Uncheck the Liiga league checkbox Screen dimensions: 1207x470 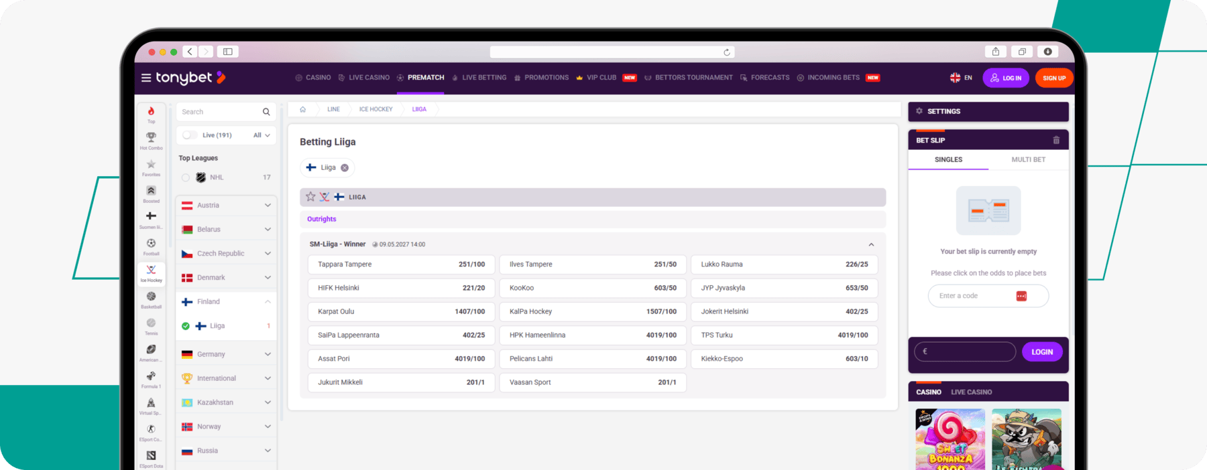pyautogui.click(x=186, y=326)
